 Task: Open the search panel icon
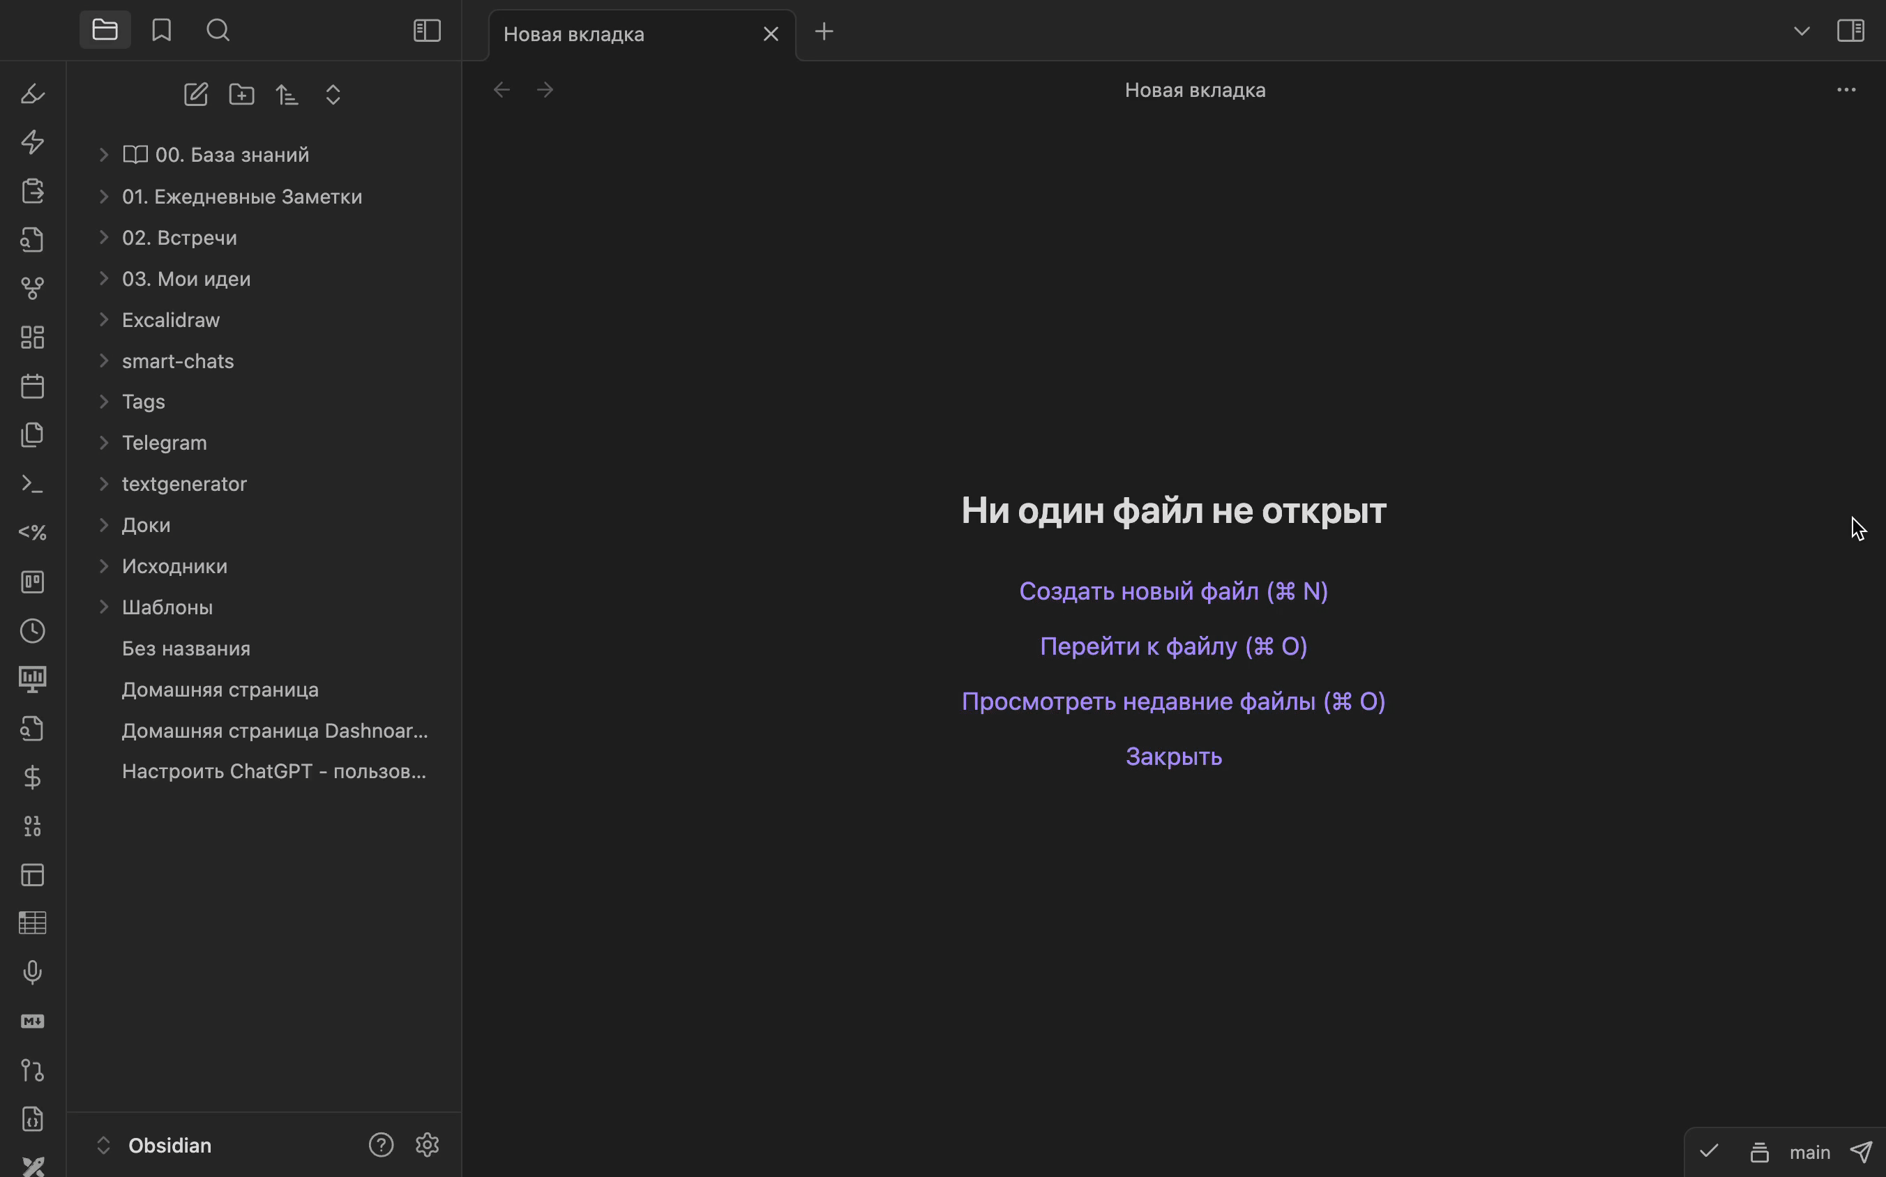[218, 31]
